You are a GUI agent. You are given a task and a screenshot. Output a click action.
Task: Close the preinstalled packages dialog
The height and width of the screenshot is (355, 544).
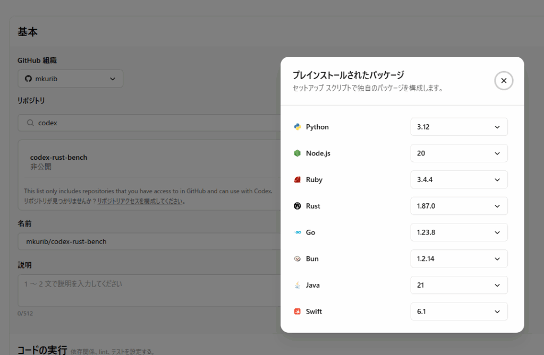point(504,81)
